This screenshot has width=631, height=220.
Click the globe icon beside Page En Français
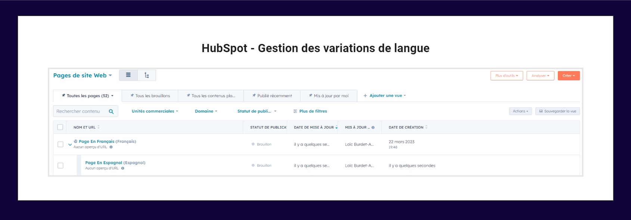point(76,141)
